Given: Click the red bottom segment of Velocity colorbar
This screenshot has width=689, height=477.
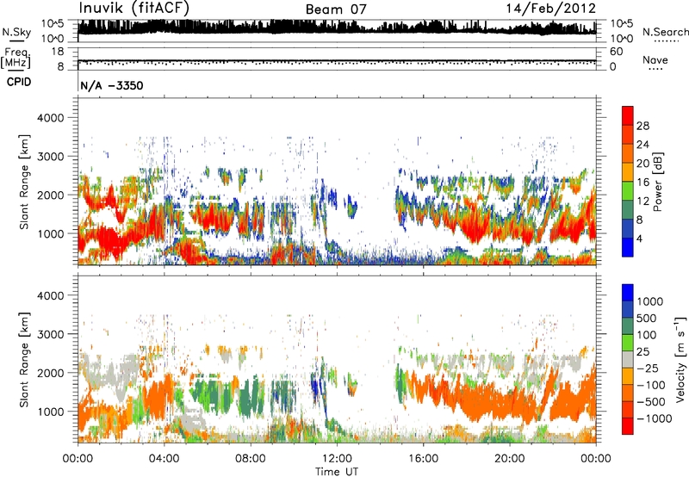Looking at the screenshot, I should click(628, 426).
